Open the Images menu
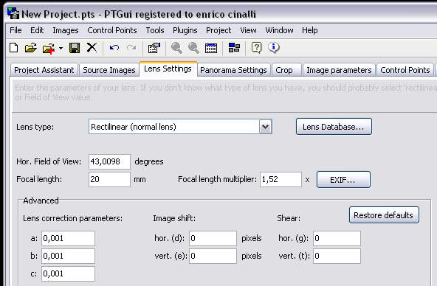The width and height of the screenshot is (437, 286). pos(66,30)
